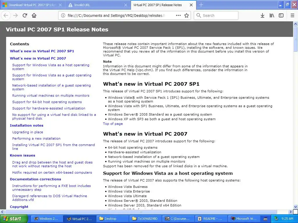Open 7zO096B29BD folder taskbar button

click(x=145, y=219)
